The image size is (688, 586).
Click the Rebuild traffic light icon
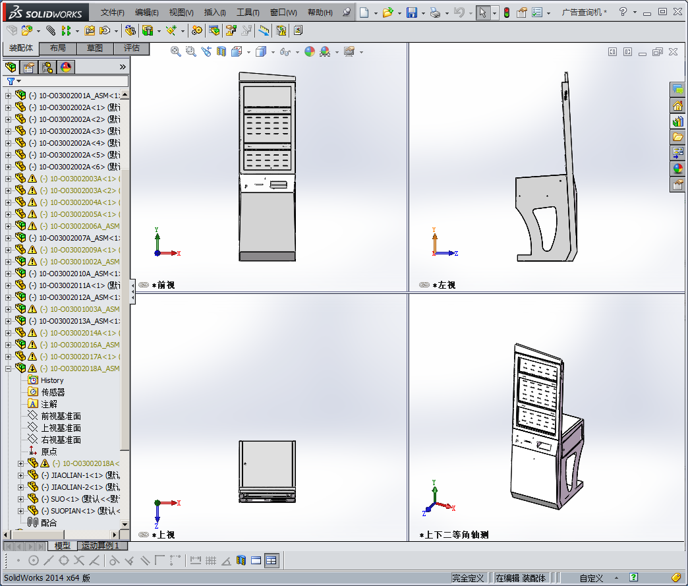(506, 13)
